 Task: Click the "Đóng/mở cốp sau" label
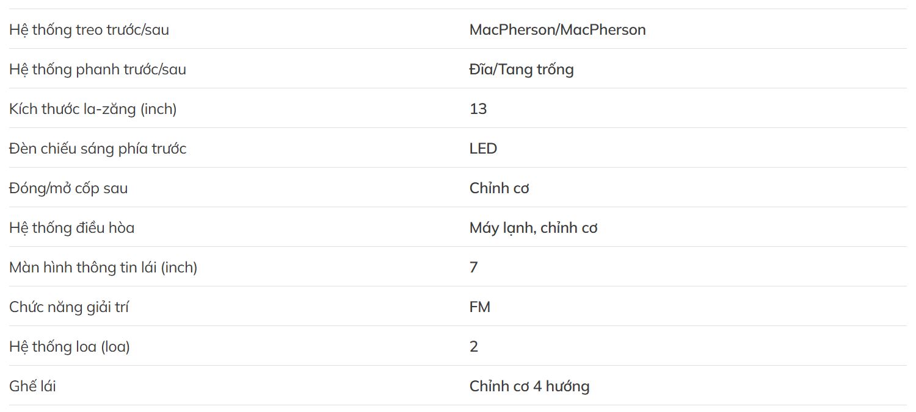coord(68,188)
